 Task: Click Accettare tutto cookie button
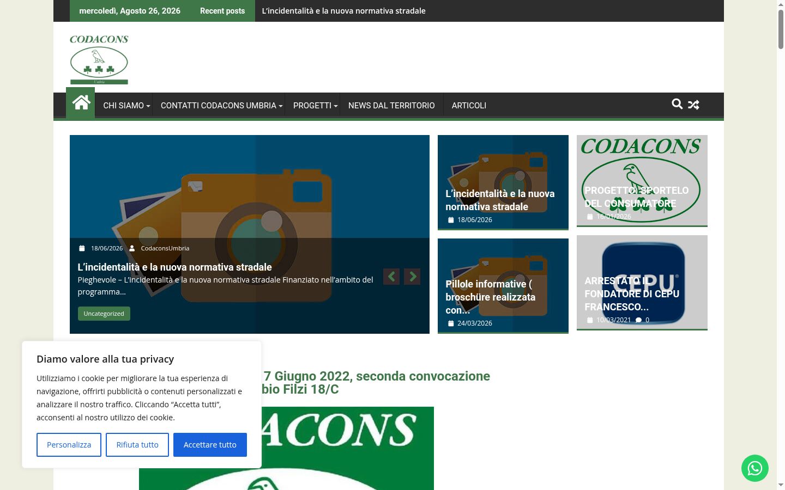click(x=210, y=445)
